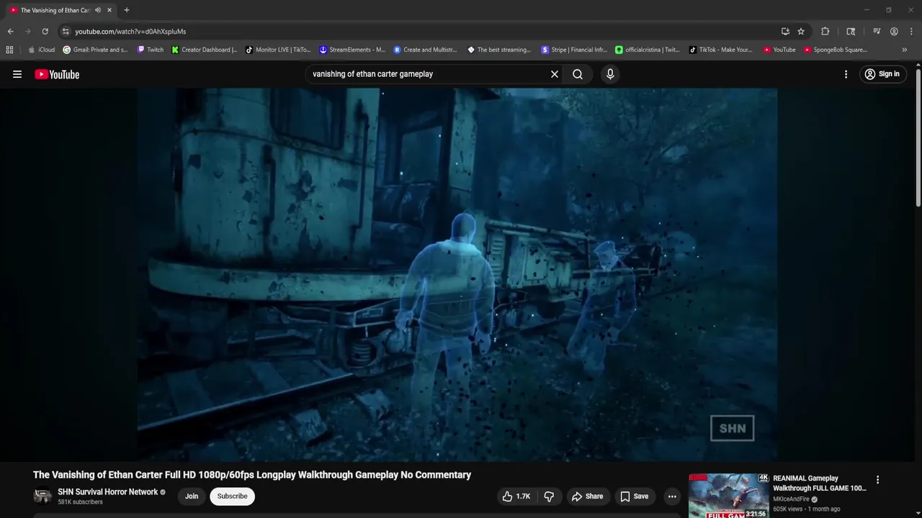The height and width of the screenshot is (518, 922).
Task: Open the apps grid in bookmarks bar
Action: pos(9,50)
